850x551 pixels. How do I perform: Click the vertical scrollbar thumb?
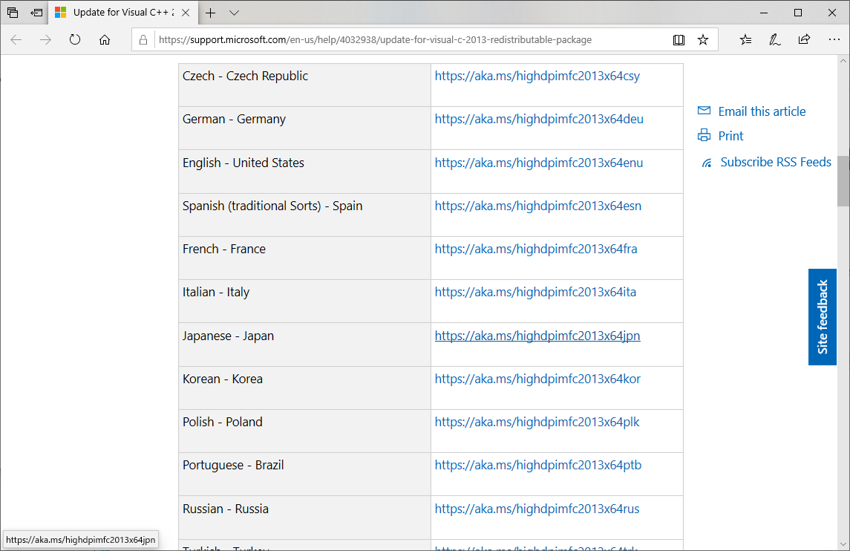pos(843,181)
